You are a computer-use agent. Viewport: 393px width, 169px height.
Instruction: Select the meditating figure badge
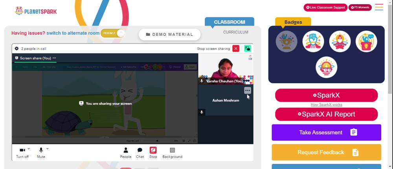click(340, 41)
